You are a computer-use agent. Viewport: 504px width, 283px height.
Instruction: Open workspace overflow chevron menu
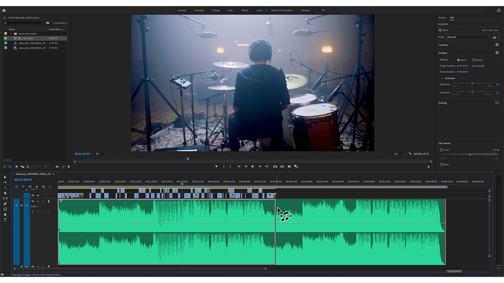tap(323, 10)
